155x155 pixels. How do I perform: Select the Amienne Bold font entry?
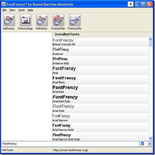tap(100, 61)
